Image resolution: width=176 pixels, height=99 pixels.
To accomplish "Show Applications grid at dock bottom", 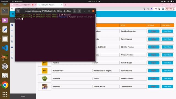I will pyautogui.click(x=5, y=94).
